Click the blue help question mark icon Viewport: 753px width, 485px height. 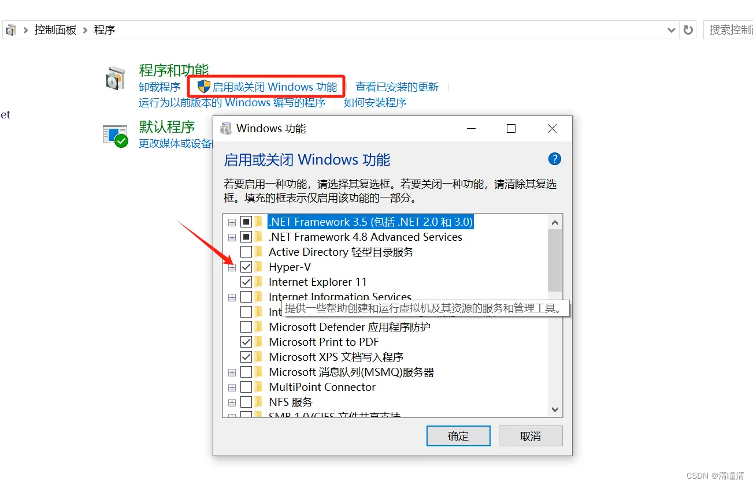pyautogui.click(x=554, y=159)
